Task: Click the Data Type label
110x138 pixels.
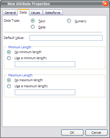Action: pos(12,21)
